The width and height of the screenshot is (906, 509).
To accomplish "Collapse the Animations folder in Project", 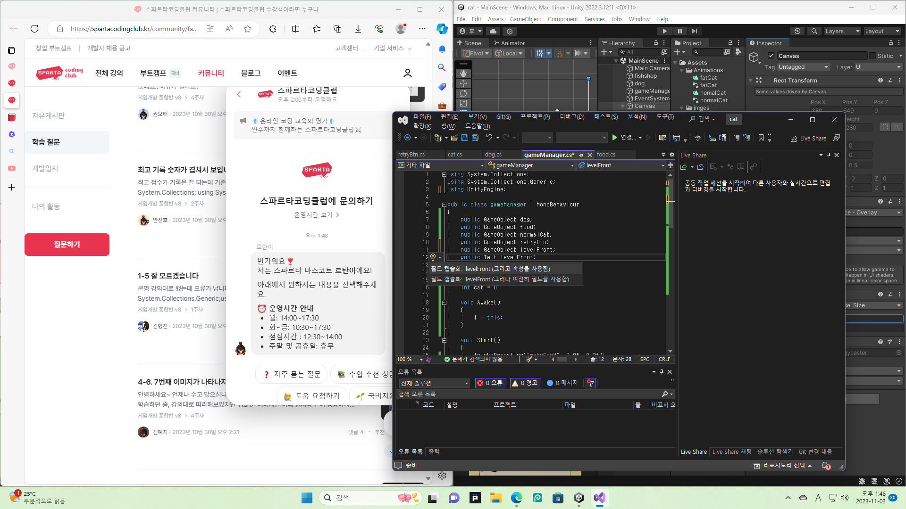I will (681, 70).
